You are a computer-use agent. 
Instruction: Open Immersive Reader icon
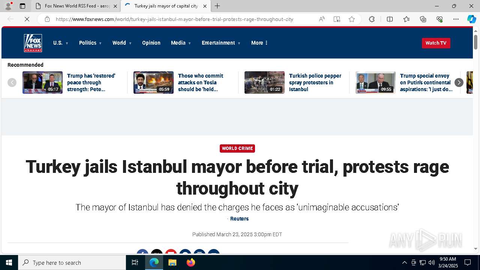click(x=337, y=19)
